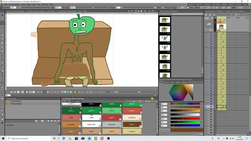251x141 pixels.
Task: Toggle the 3D View icon atop viewer
Action: (138, 11)
